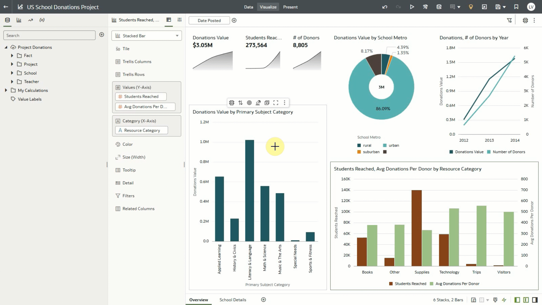Image resolution: width=542 pixels, height=305 pixels.
Task: Open the f(x) calculations panel icon
Action: [x=42, y=20]
